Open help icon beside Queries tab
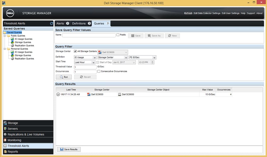 tap(108, 24)
